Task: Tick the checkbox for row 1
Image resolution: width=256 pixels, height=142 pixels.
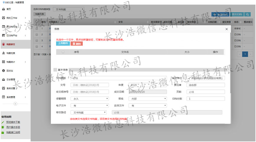Action: click(37, 29)
